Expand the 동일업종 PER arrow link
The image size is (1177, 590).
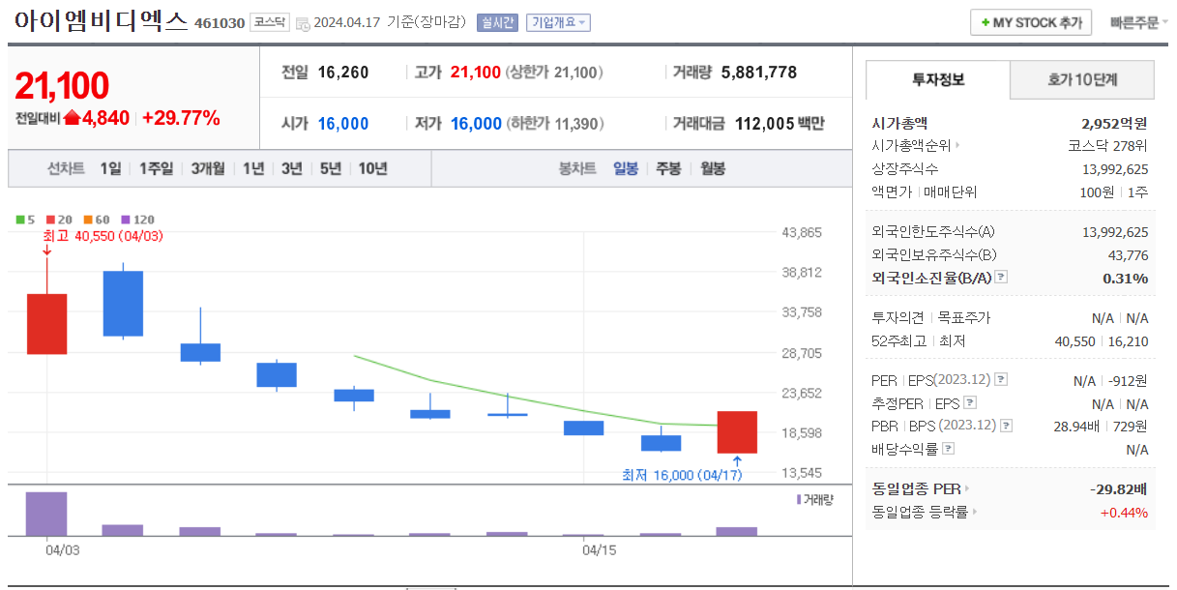coord(967,489)
